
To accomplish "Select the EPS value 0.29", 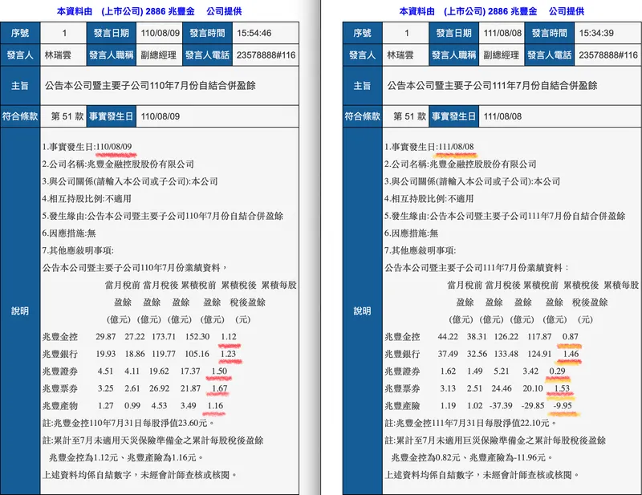I will [557, 371].
